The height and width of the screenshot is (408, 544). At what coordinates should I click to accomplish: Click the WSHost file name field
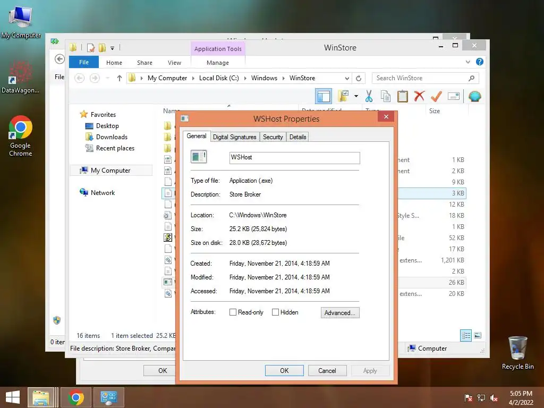(294, 157)
